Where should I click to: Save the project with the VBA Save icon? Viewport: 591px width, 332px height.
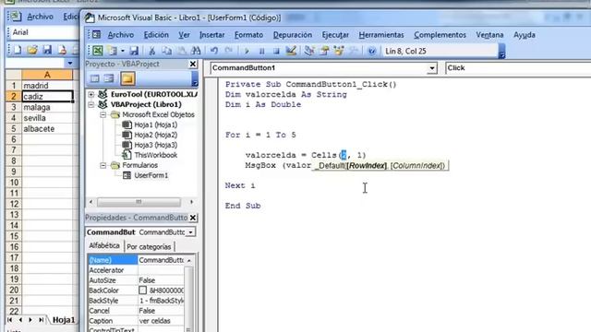(x=134, y=51)
